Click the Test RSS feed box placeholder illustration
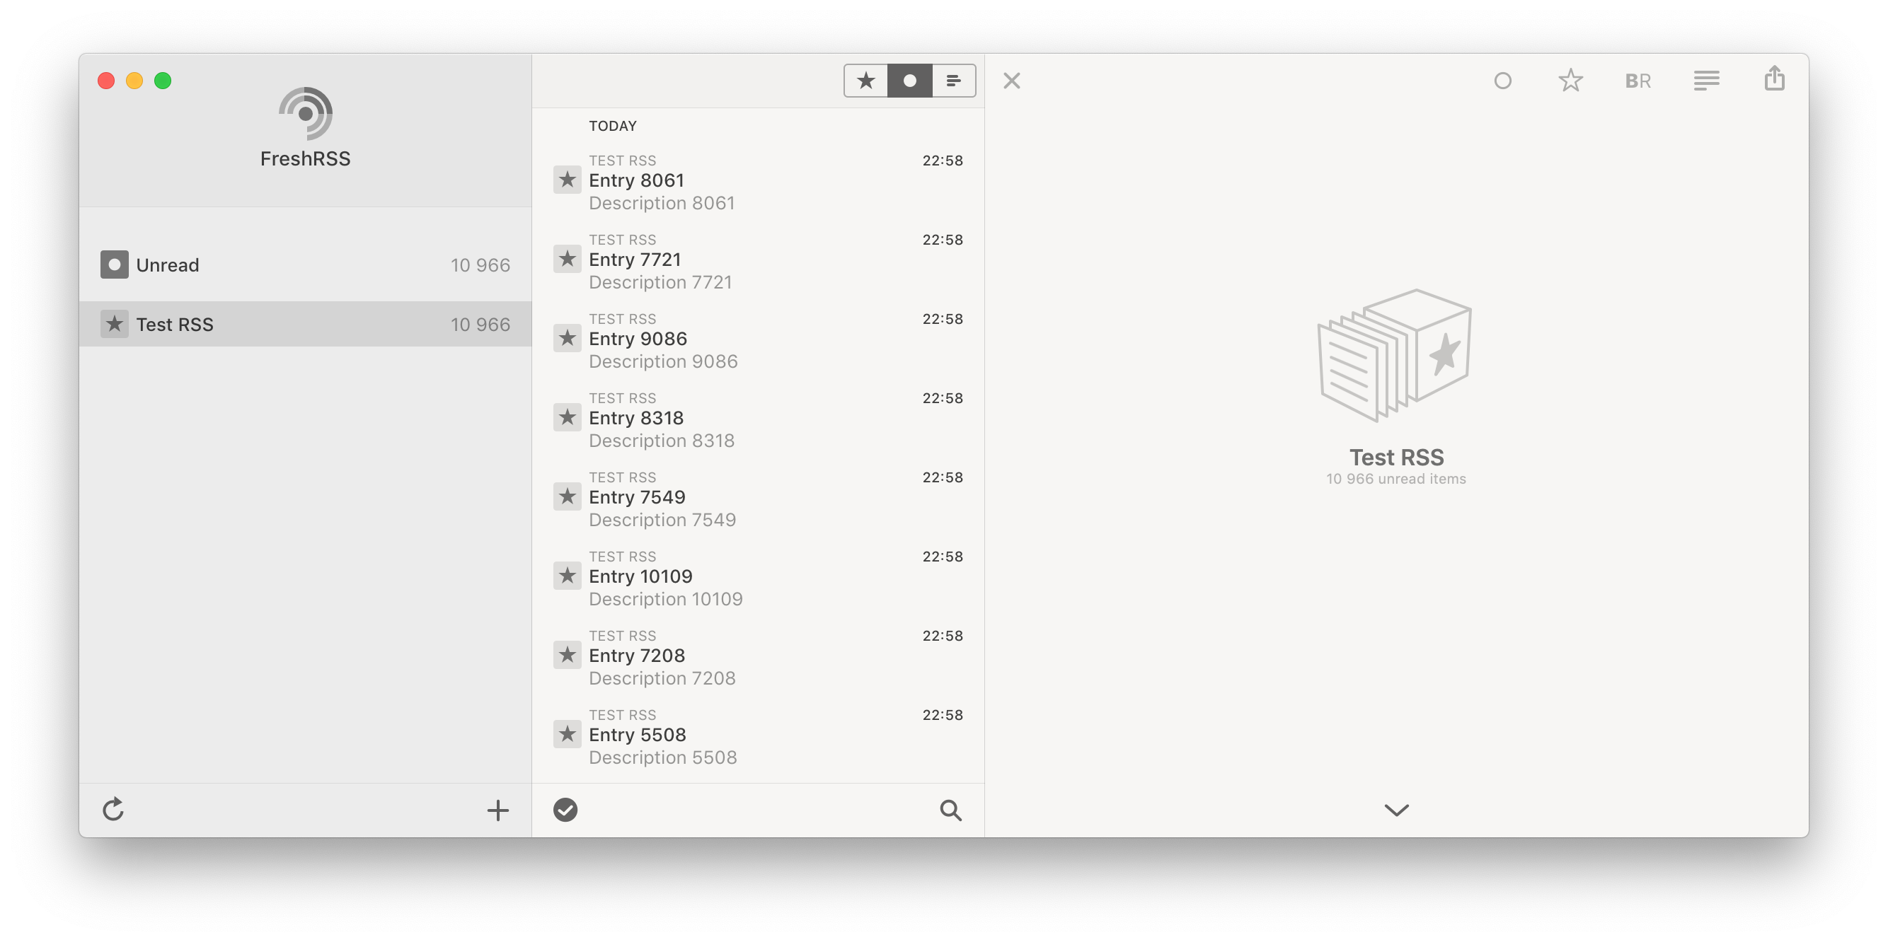1888x942 pixels. (1395, 355)
